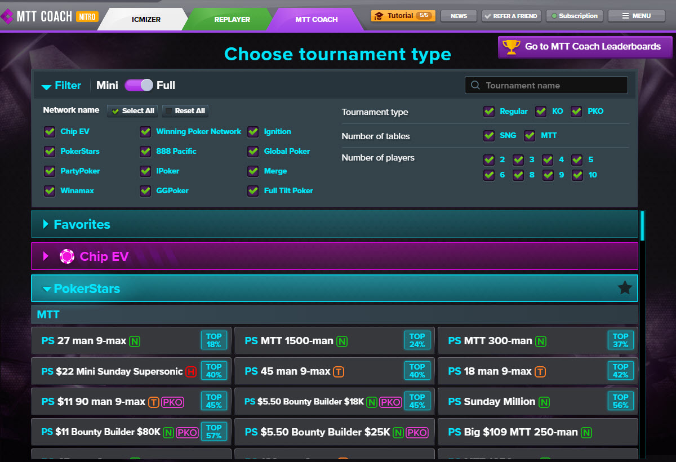Open the NEWS button

coord(459,16)
